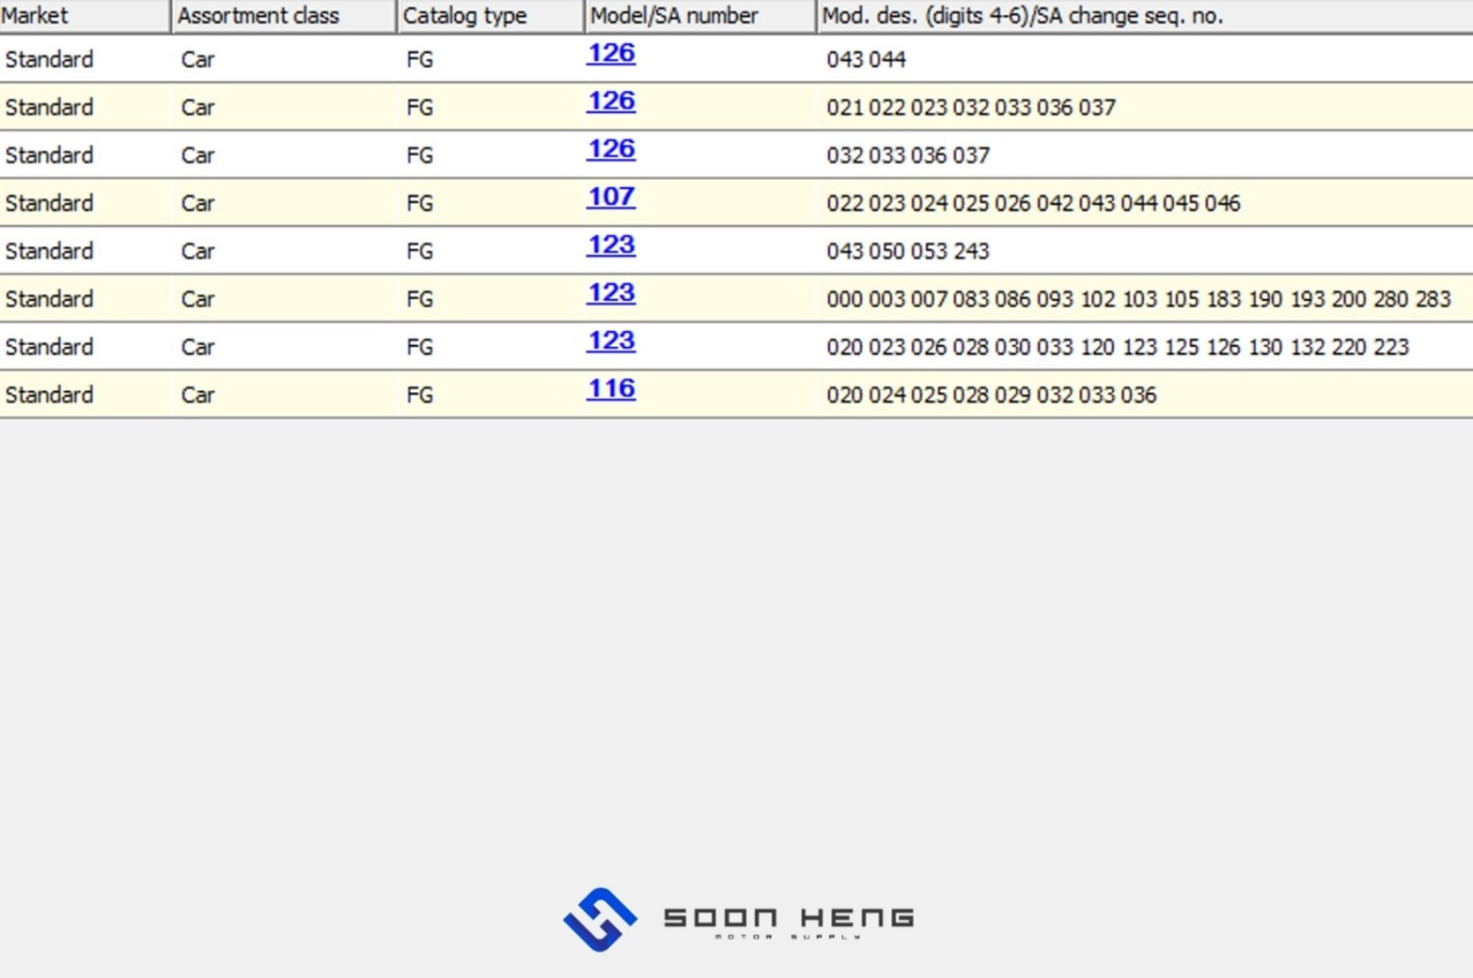
Task: Click the Model/SA number column header
Action: (700, 16)
